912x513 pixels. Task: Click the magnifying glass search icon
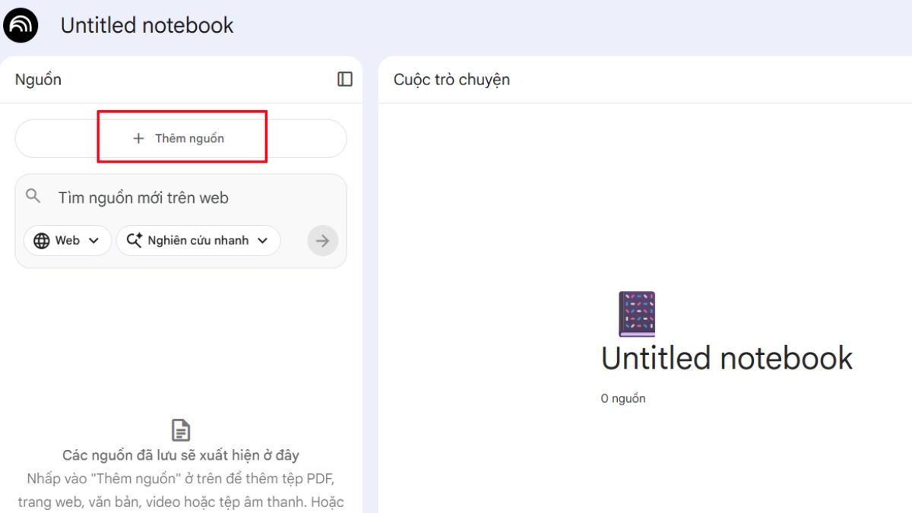33,196
